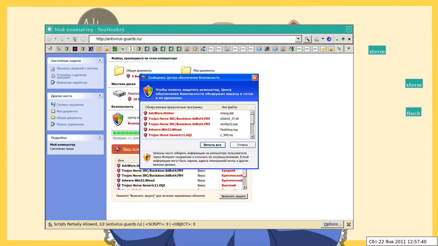438x246 pixels.
Task: Open Панель управления link
Action: point(70,124)
